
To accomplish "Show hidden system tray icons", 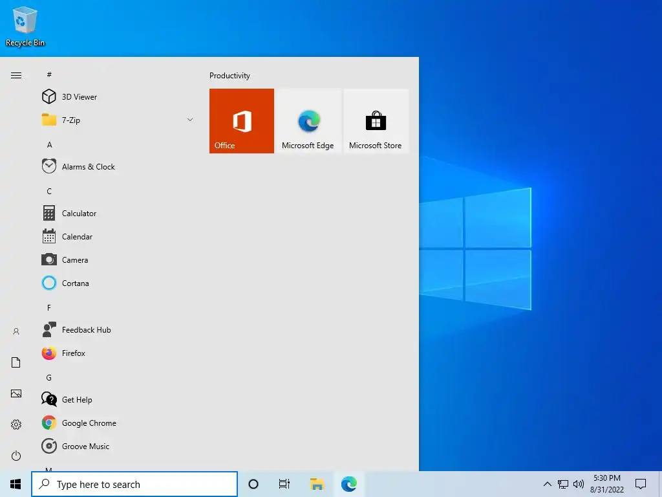I will coord(547,484).
